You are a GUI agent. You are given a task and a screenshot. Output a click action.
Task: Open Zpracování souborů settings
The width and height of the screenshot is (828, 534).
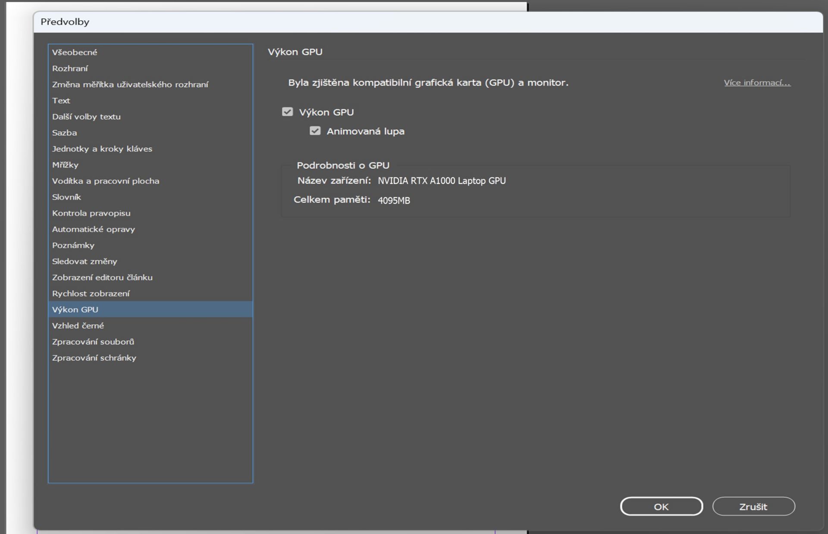93,342
